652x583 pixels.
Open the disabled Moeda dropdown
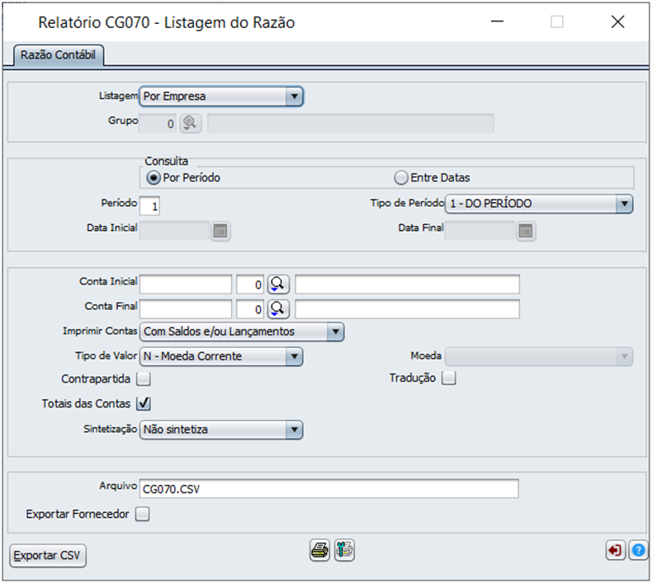539,356
